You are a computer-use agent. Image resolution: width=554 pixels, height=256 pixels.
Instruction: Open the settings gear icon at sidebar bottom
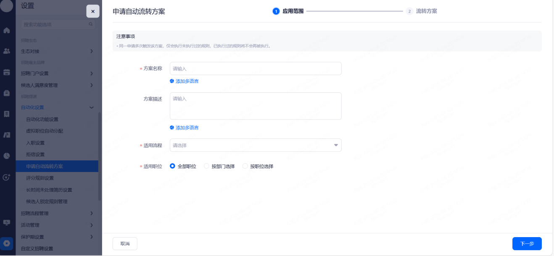click(7, 243)
